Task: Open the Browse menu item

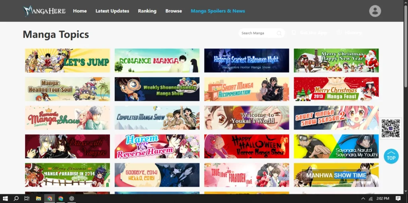Action: 173,11
